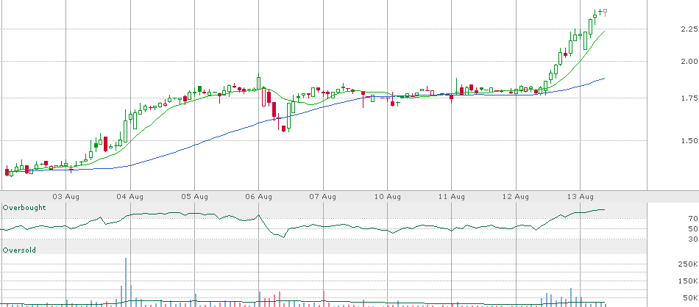This screenshot has width=699, height=307.
Task: Click the RSI 50 axis value
Action: click(x=692, y=228)
